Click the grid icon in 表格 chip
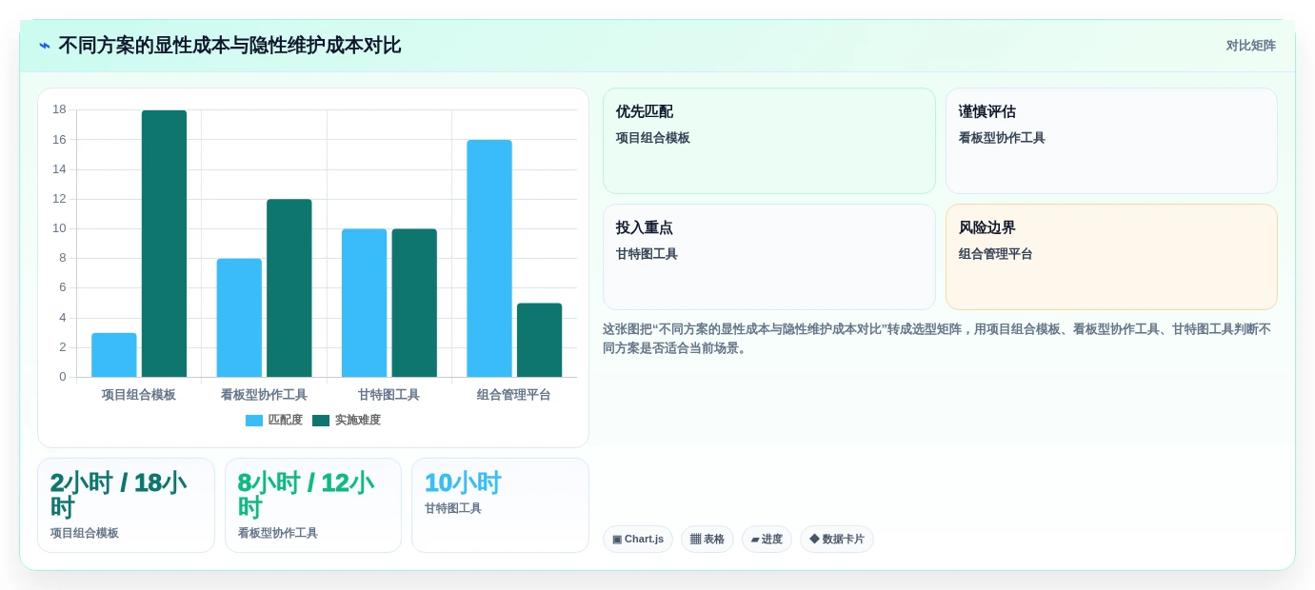 click(695, 540)
